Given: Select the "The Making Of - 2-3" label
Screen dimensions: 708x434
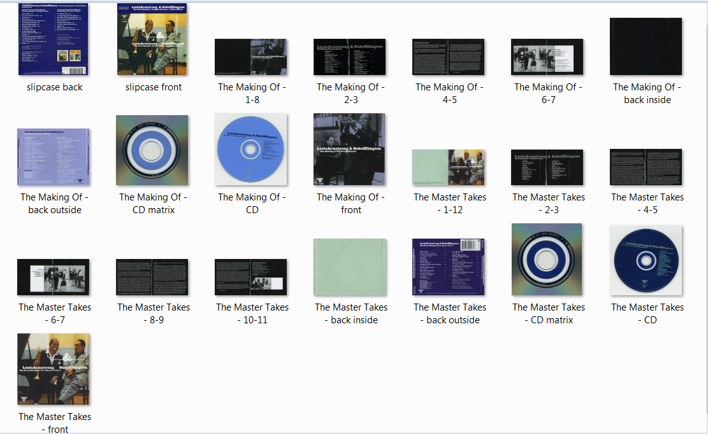Looking at the screenshot, I should 351,94.
